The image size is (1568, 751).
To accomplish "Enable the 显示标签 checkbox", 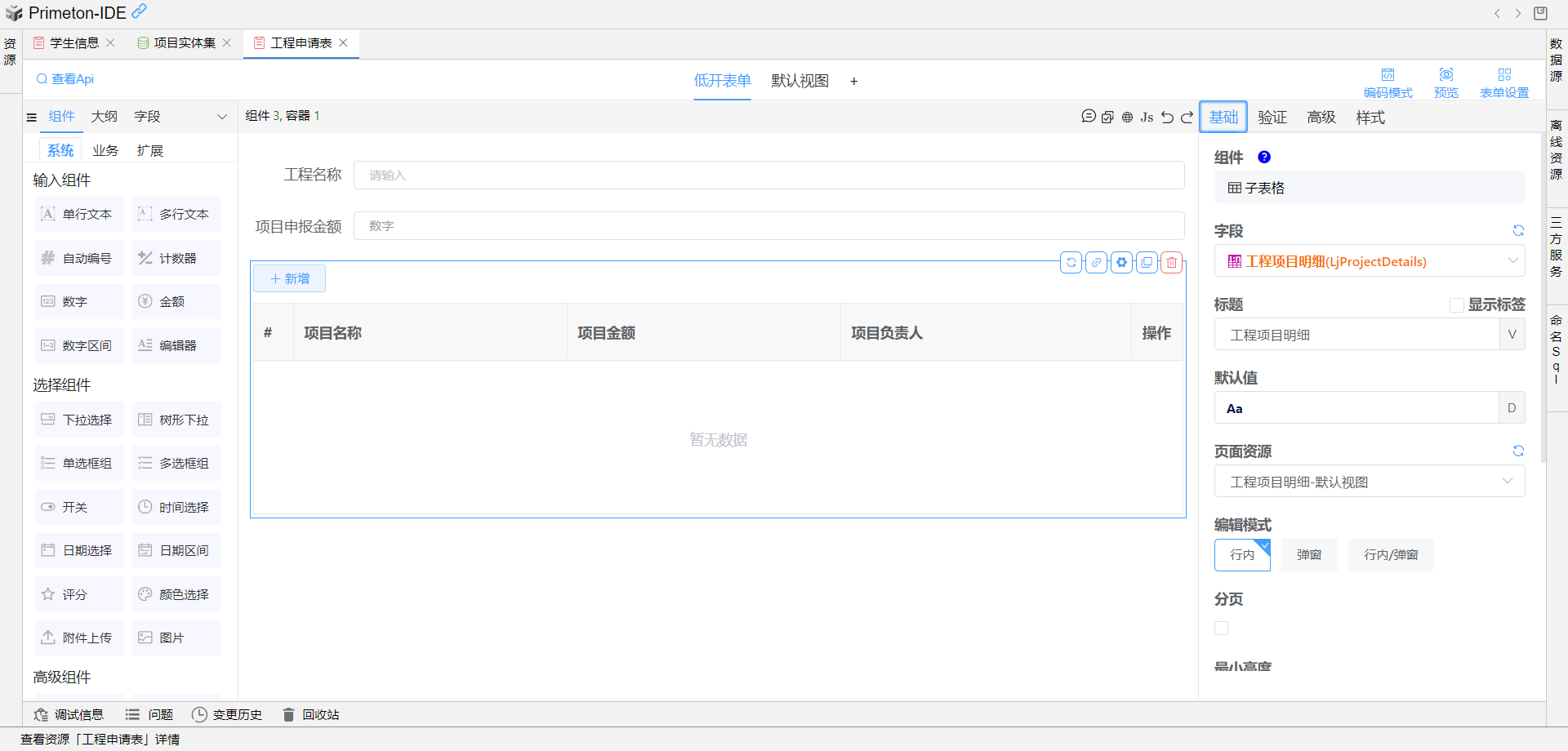I will (1456, 305).
